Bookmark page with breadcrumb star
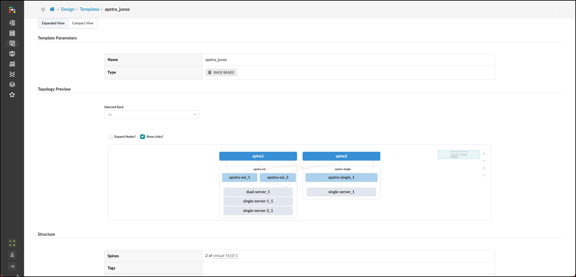Image resolution: width=576 pixels, height=277 pixels. click(x=43, y=10)
